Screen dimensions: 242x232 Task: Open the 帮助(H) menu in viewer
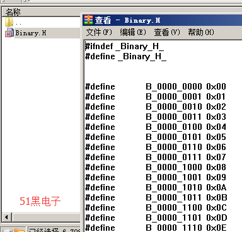pyautogui.click(x=201, y=32)
